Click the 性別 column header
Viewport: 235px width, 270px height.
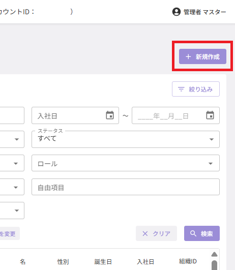(63, 262)
